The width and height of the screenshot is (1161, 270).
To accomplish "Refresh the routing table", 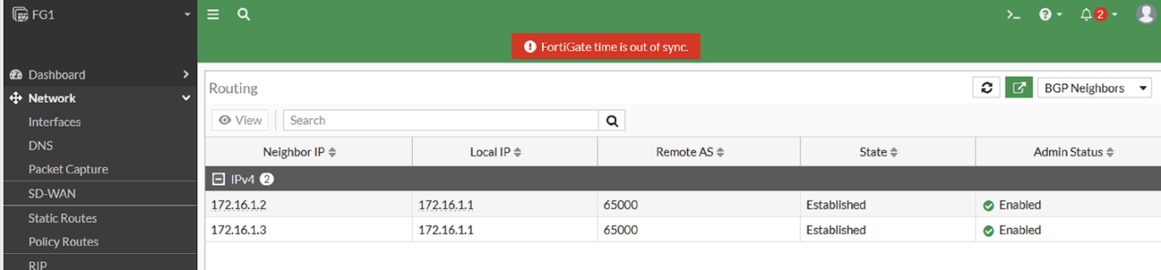I will click(987, 88).
